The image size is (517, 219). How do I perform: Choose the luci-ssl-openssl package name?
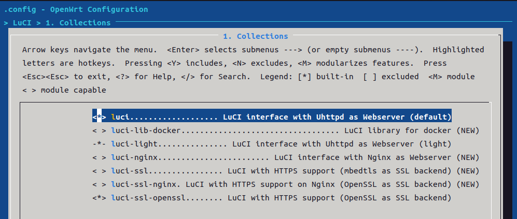point(149,198)
